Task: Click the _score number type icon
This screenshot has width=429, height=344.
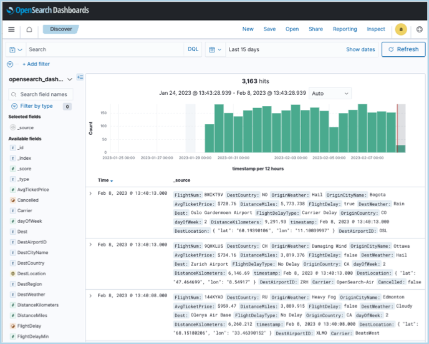Action: pos(12,169)
